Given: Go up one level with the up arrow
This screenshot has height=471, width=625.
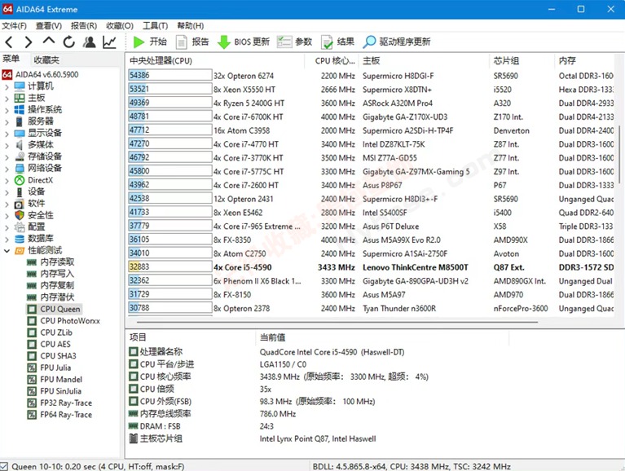Looking at the screenshot, I should (x=49, y=42).
